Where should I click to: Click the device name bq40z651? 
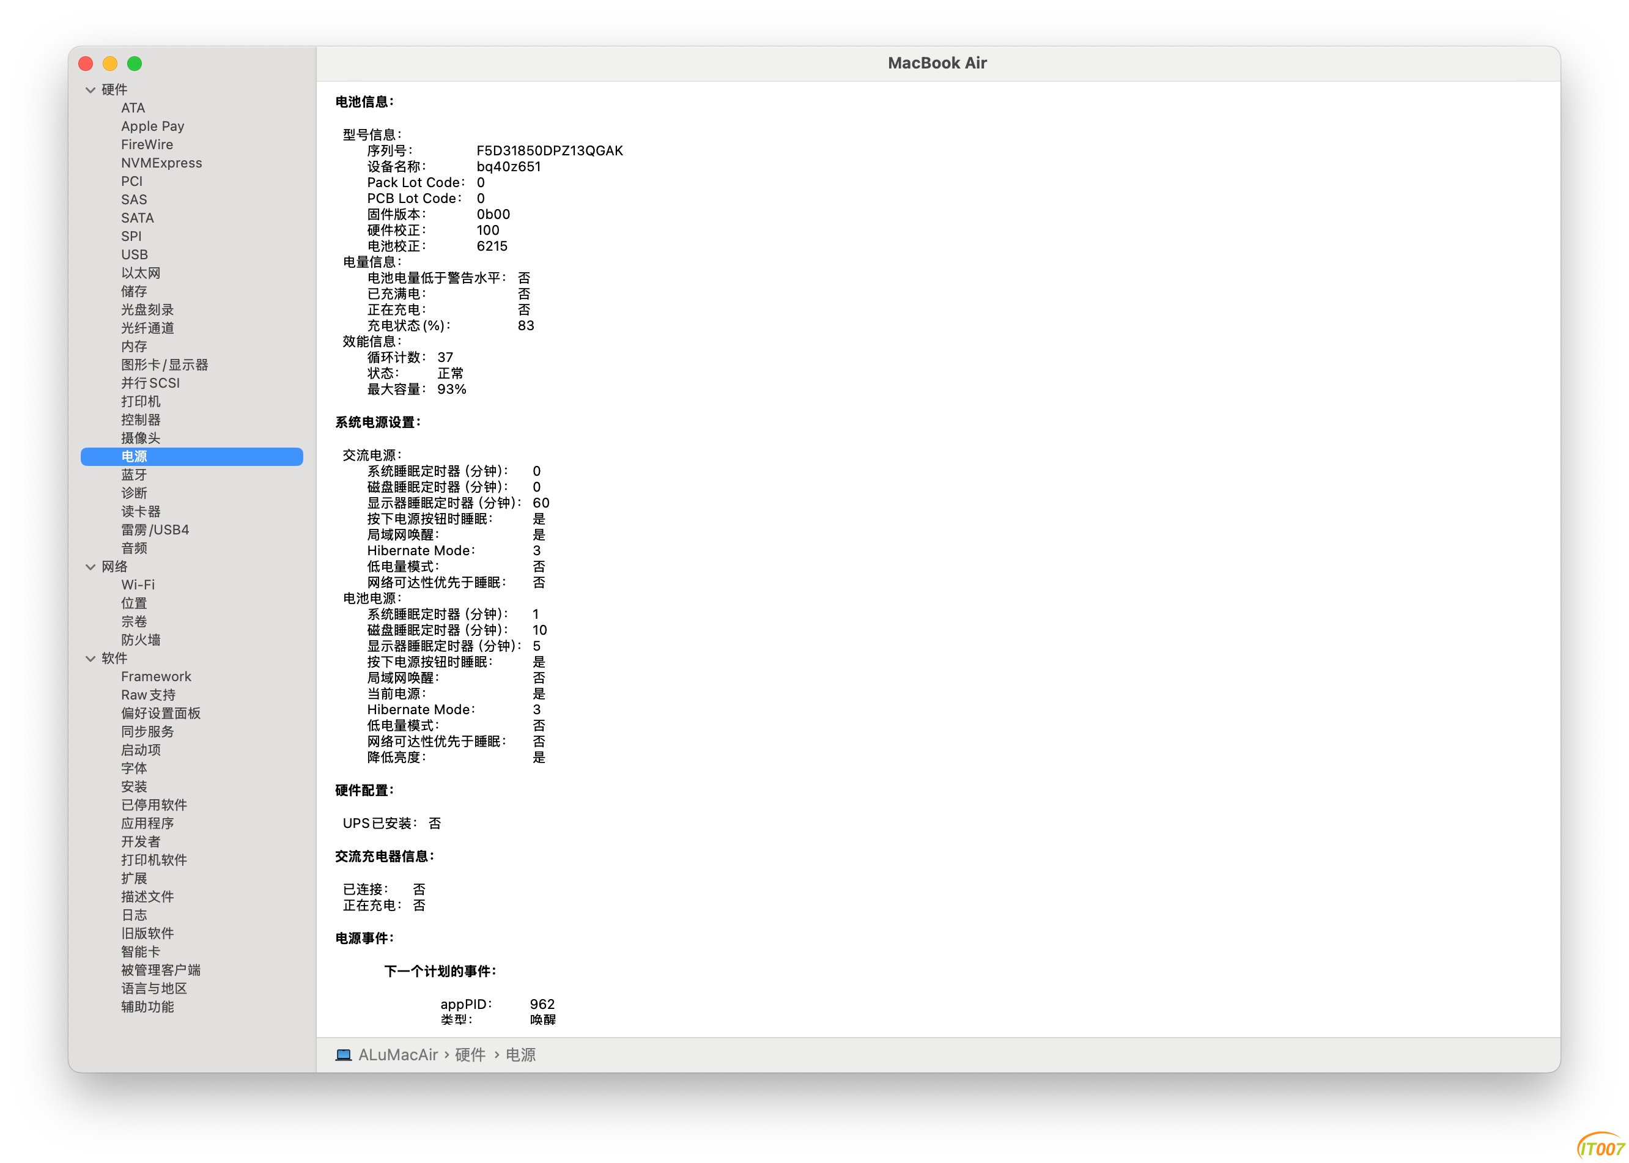pos(508,166)
